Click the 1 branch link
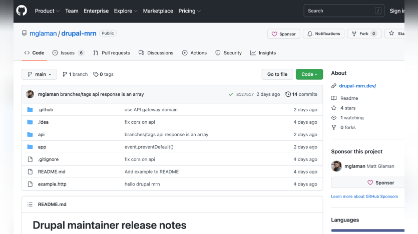This screenshot has height=234, width=418. tap(75, 74)
